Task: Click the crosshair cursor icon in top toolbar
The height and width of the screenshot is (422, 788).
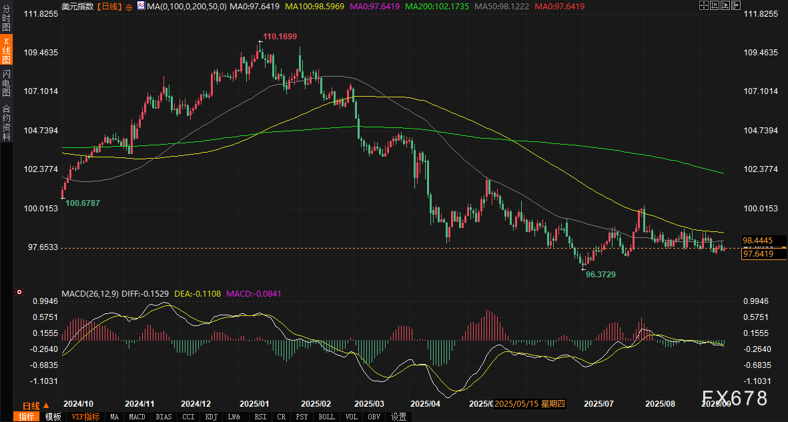Action: click(x=703, y=5)
